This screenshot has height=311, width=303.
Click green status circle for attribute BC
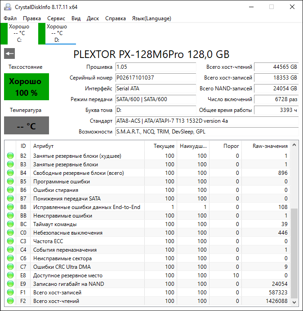(10, 224)
